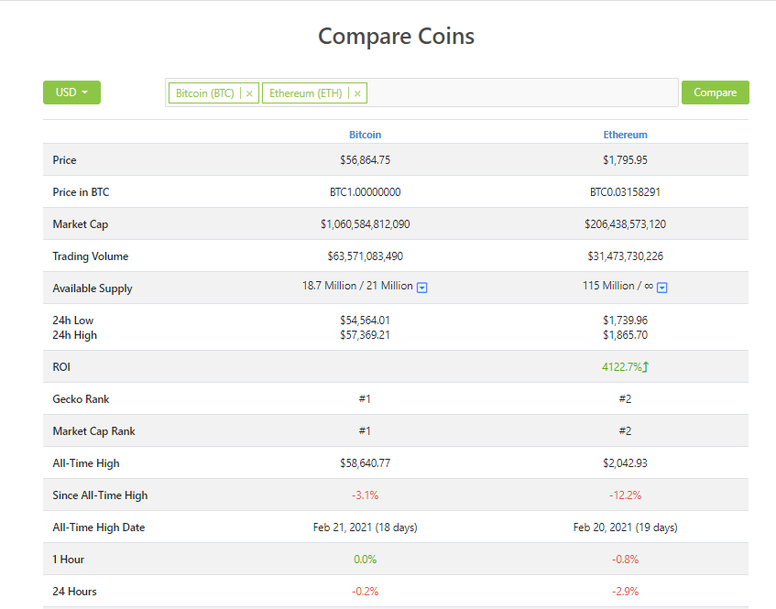
Task: Remove the Bitcoin (BTC) tag
Action: (x=249, y=93)
